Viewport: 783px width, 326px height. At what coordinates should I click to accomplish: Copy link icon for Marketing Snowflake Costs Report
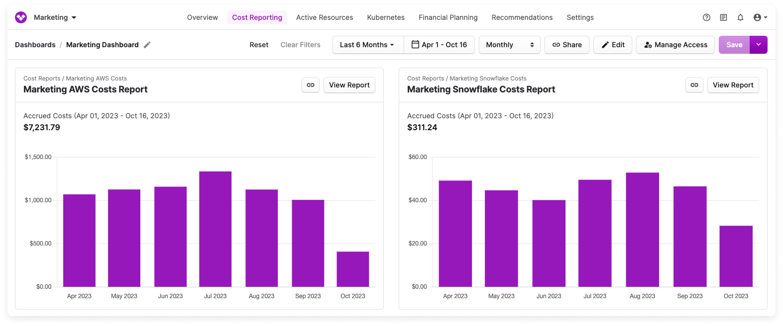pos(694,85)
